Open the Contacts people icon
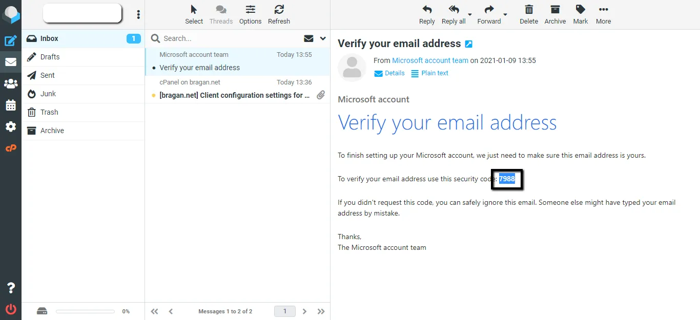The image size is (700, 320). 11,83
